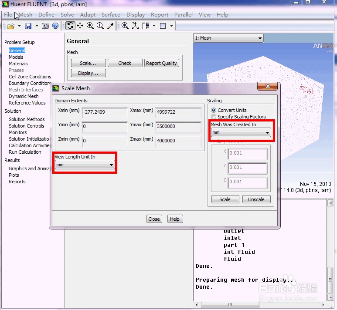Open the Adapt menu
This screenshot has height=310, width=337.
[88, 15]
